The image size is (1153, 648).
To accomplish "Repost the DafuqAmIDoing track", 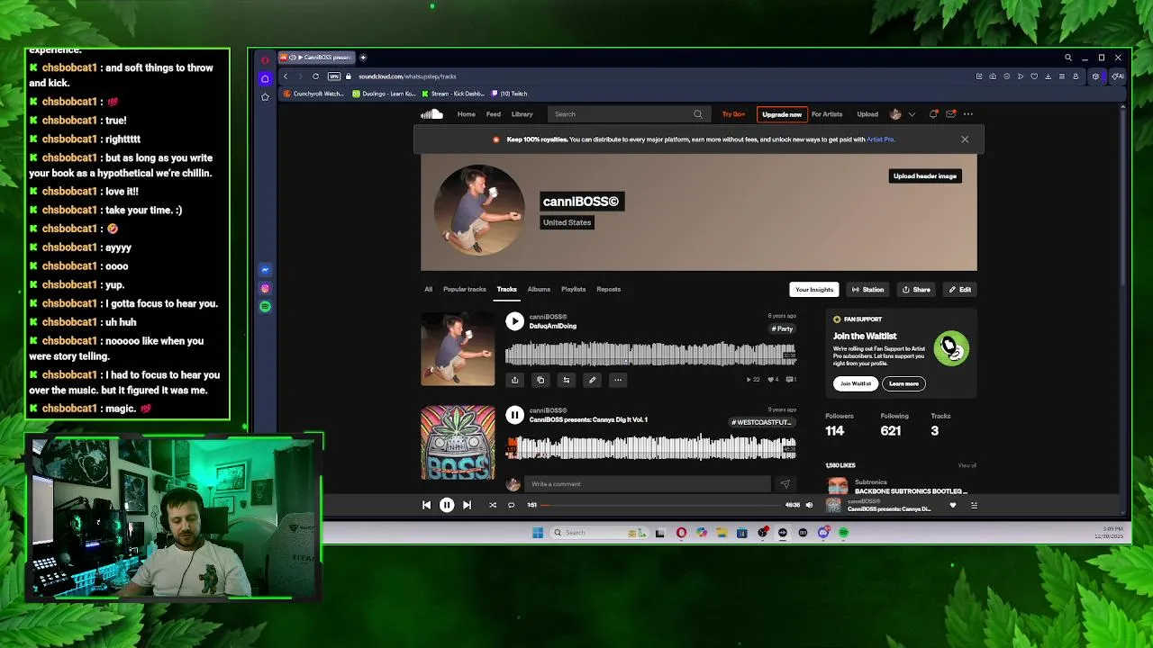I will pyautogui.click(x=567, y=380).
